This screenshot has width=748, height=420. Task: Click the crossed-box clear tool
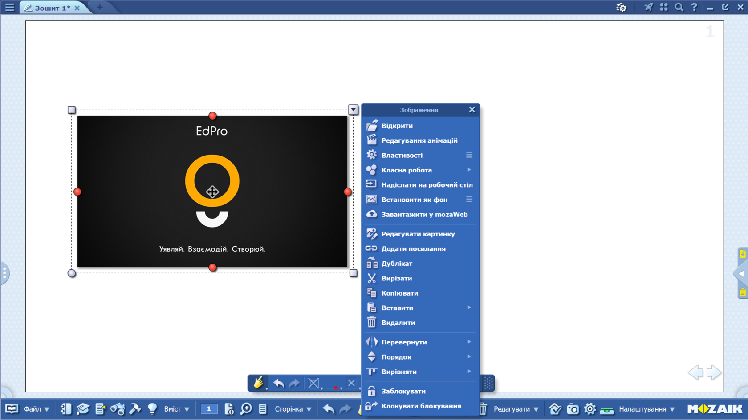pos(313,383)
